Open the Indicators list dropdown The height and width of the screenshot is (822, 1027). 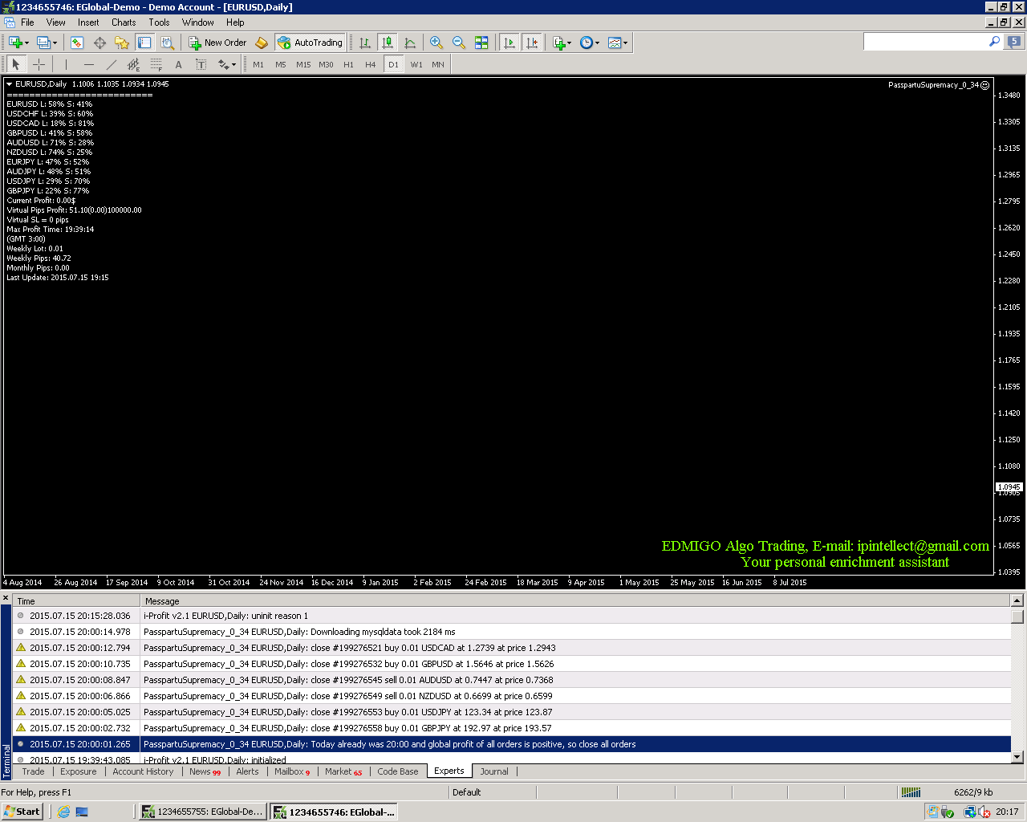click(x=562, y=43)
